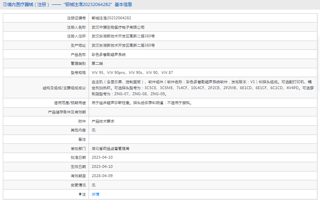Image resolution: width=320 pixels, height=200 pixels.
Task: Click intended use text 用于临床超声诊断检查
Action: point(142,103)
